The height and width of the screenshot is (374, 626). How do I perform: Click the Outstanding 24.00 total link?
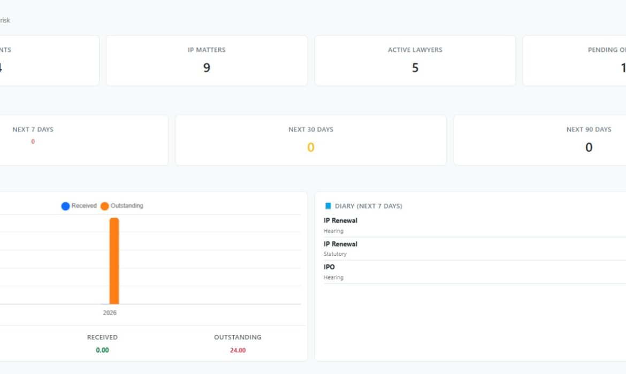coord(238,350)
